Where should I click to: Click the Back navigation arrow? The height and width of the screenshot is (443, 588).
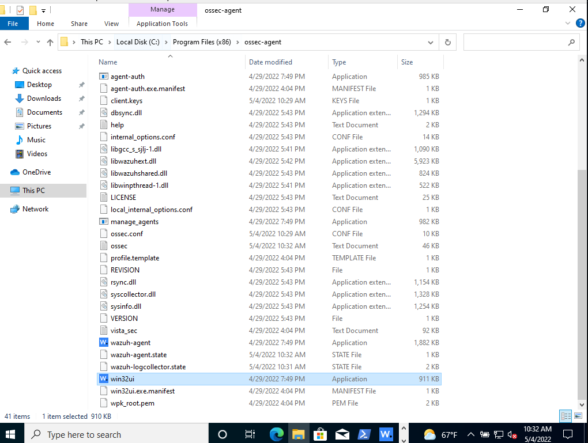coord(9,42)
